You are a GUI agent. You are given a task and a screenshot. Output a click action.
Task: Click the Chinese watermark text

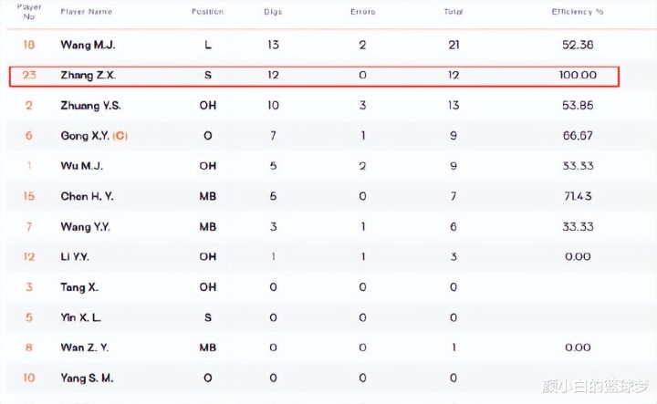coord(594,386)
